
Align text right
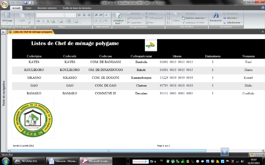tap(89, 15)
